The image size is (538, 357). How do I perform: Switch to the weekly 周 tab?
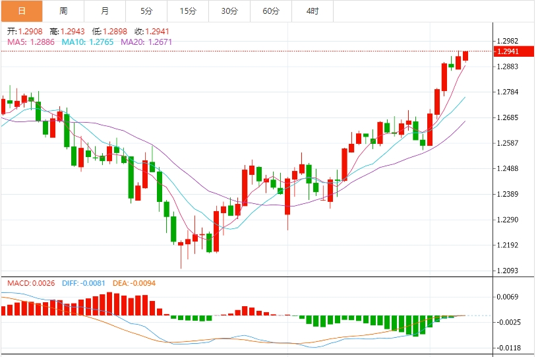pyautogui.click(x=63, y=11)
